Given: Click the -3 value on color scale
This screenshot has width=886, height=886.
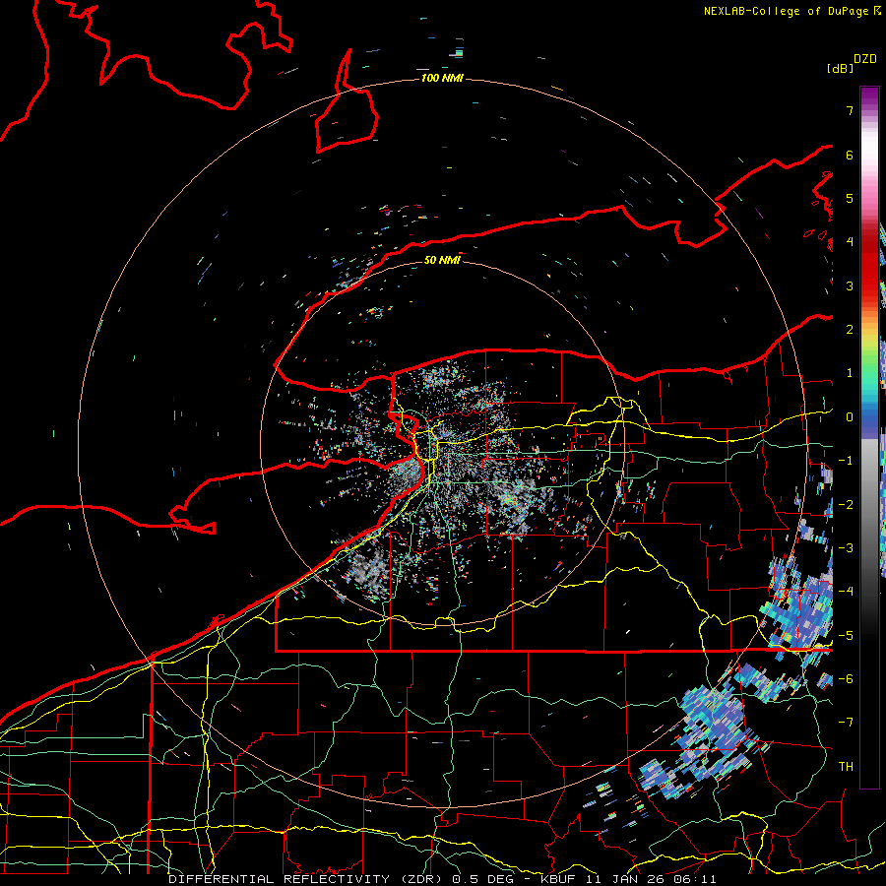Looking at the screenshot, I should (x=846, y=547).
